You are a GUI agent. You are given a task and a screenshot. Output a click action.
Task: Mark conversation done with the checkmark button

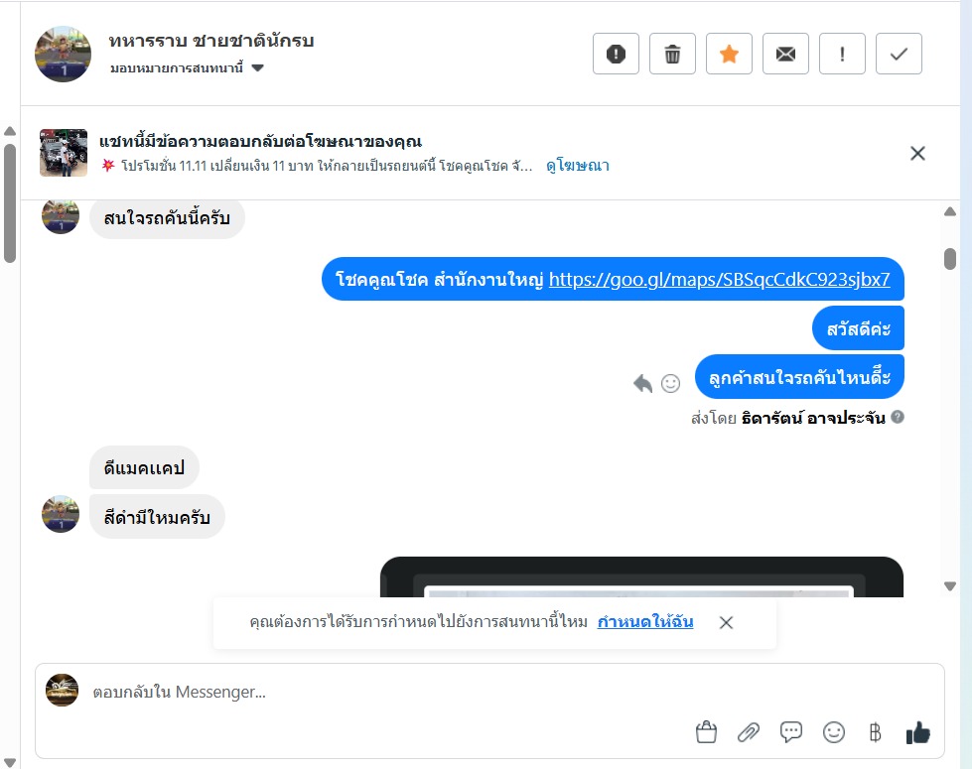[899, 55]
